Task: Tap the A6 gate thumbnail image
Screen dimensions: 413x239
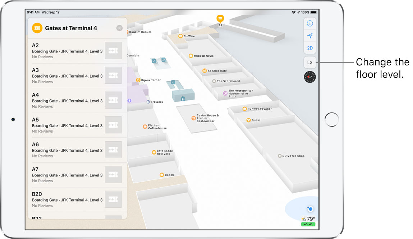Action: pos(113,150)
